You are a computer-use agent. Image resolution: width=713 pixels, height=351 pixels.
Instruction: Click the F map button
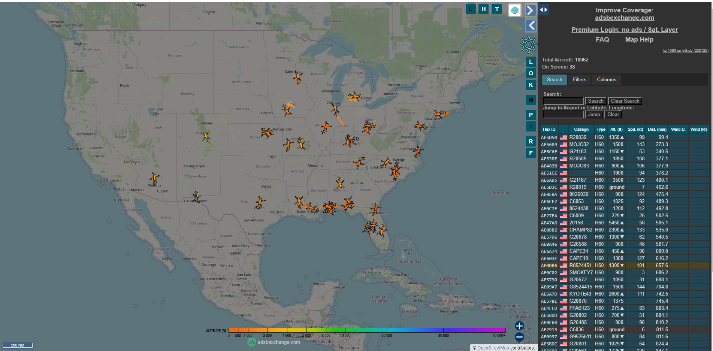coord(531,153)
